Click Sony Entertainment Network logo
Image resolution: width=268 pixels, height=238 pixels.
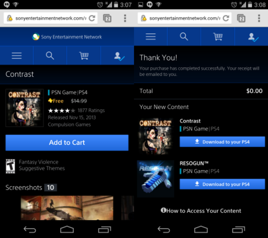(x=67, y=37)
